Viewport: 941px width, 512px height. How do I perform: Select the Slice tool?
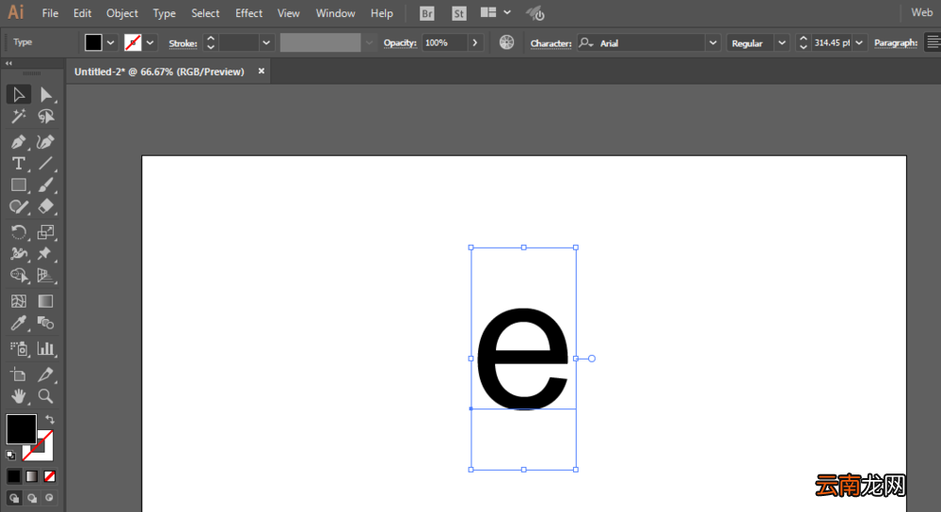45,375
